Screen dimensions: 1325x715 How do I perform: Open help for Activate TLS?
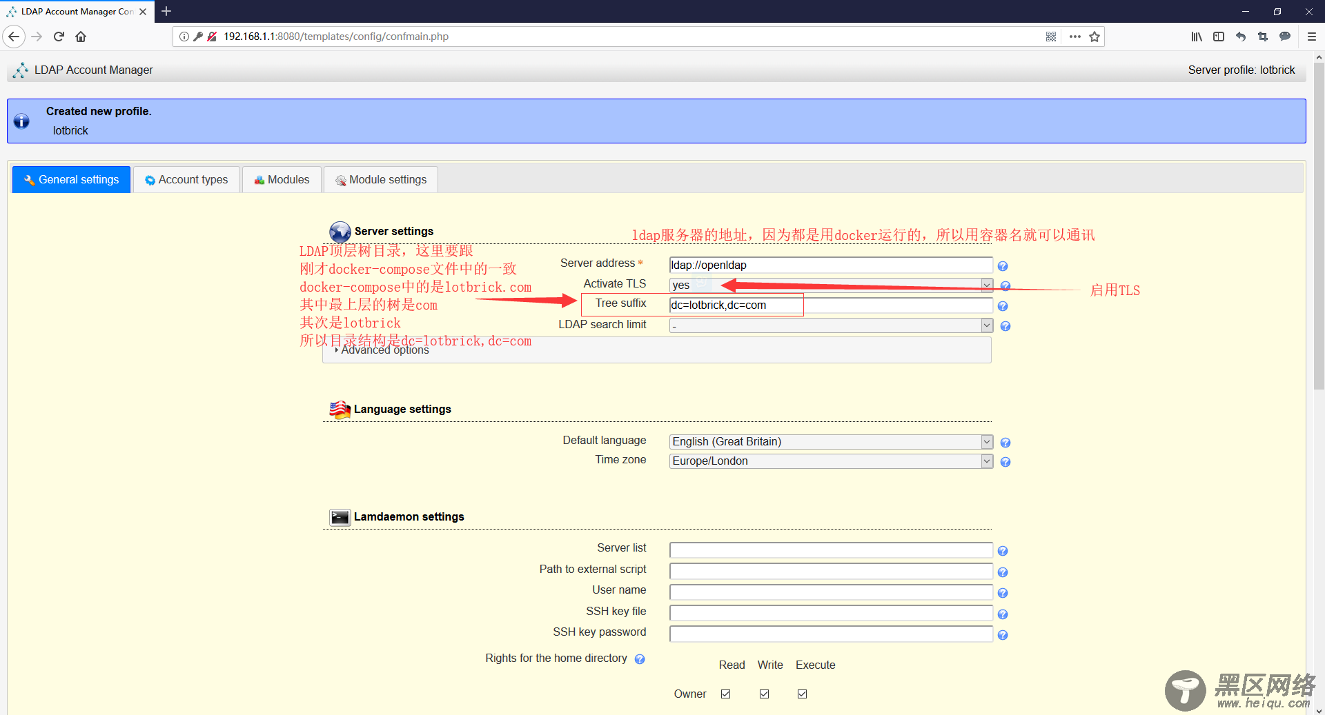tap(1005, 285)
